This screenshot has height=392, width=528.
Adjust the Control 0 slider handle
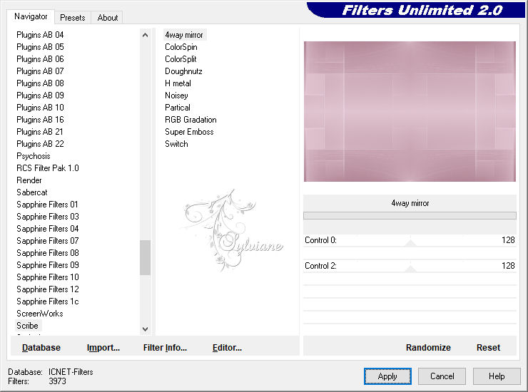(410, 242)
